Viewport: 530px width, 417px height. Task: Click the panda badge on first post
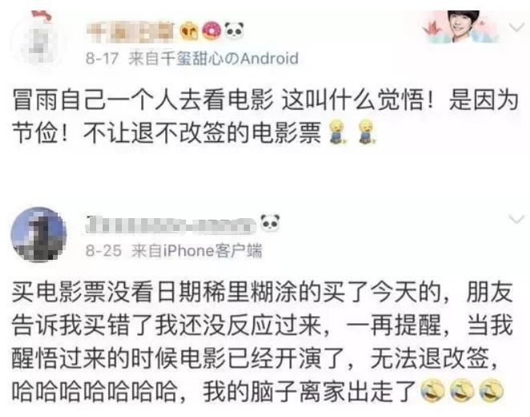234,30
